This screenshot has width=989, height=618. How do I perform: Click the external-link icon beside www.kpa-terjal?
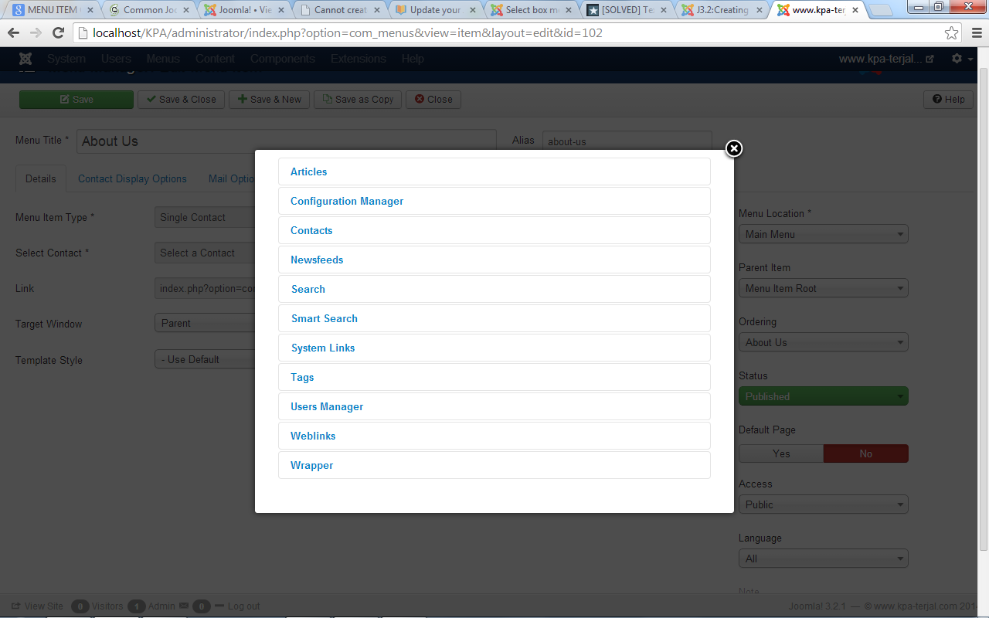933,58
